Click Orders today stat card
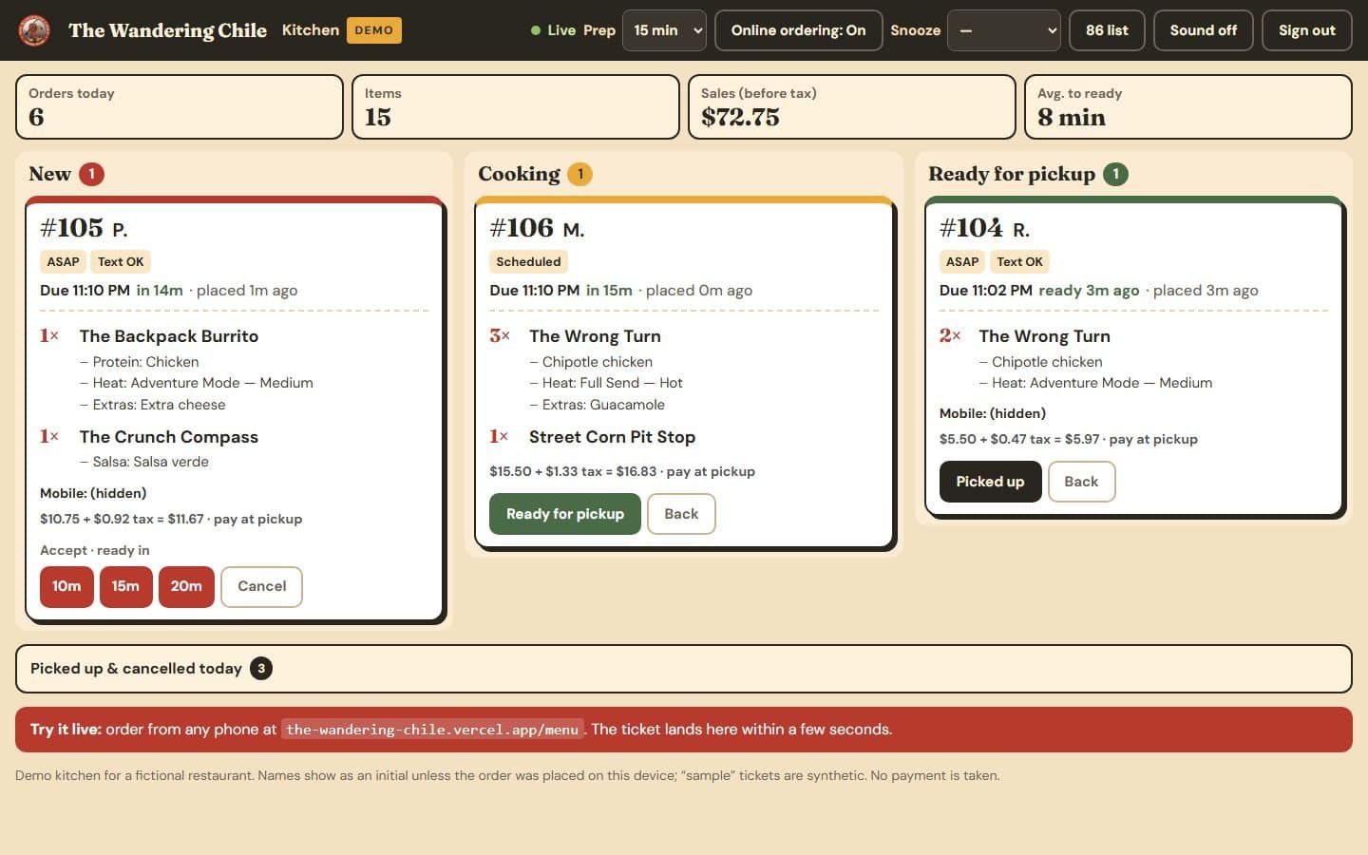 coord(180,107)
